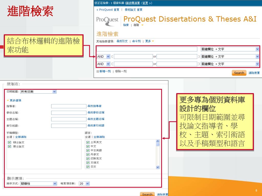Click the 索引術語 input field
This screenshot has height=196, width=262.
69,126
